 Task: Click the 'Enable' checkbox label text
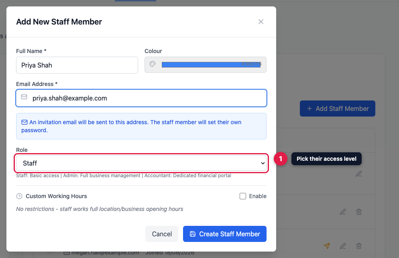click(258, 196)
